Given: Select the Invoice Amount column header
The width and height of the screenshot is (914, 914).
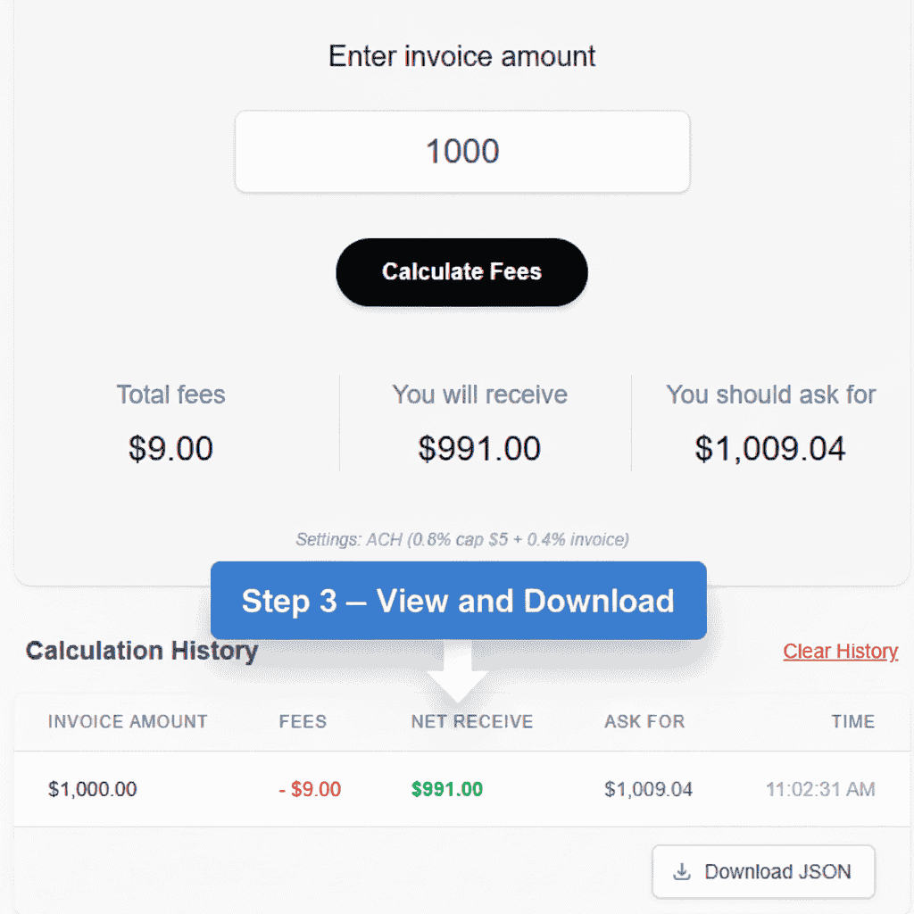Looking at the screenshot, I should coord(128,721).
